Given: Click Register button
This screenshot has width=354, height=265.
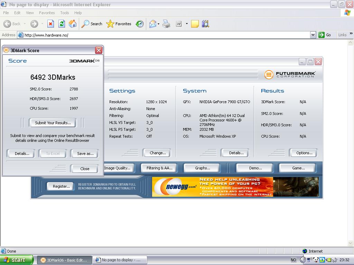Looking at the screenshot, I should (x=61, y=186).
